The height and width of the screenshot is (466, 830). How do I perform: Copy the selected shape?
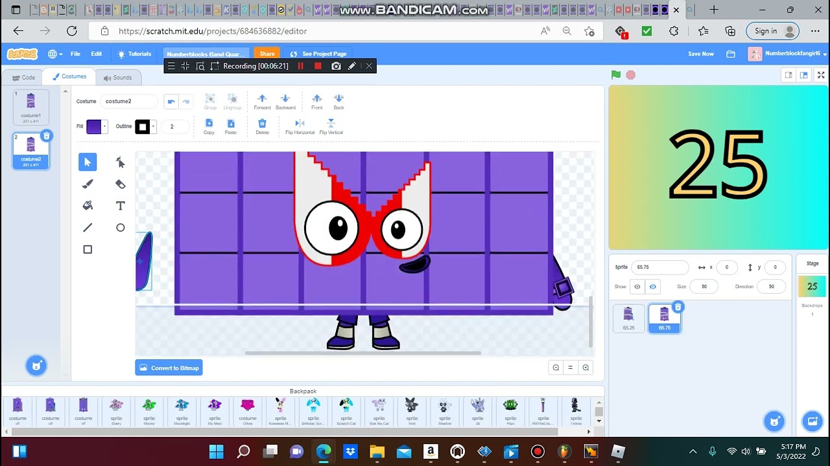coord(209,126)
